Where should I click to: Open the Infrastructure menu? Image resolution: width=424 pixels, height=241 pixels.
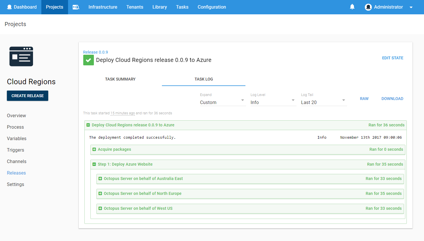coord(103,7)
